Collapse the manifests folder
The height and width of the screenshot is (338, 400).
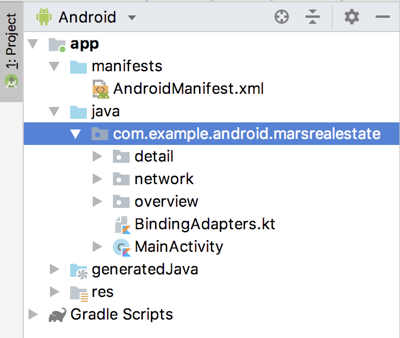(54, 67)
